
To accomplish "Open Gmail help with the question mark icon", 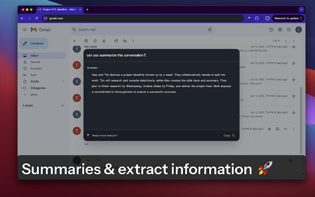I will click(271, 29).
